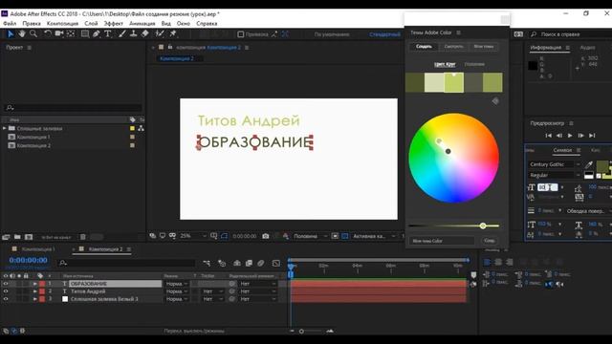Image resolution: width=612 pixels, height=344 pixels.
Task: Expand the Сплошные заливки folder
Action: pyautogui.click(x=4, y=128)
